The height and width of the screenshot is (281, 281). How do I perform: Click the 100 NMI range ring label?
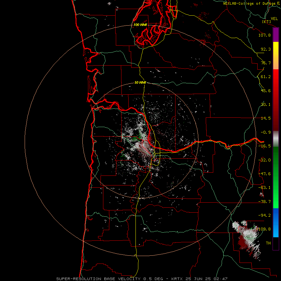coord(140,25)
